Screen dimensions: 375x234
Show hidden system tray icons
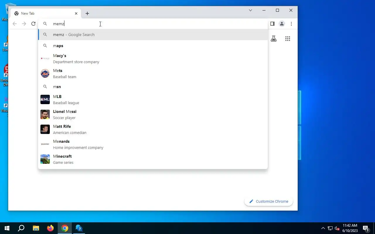[323, 228]
